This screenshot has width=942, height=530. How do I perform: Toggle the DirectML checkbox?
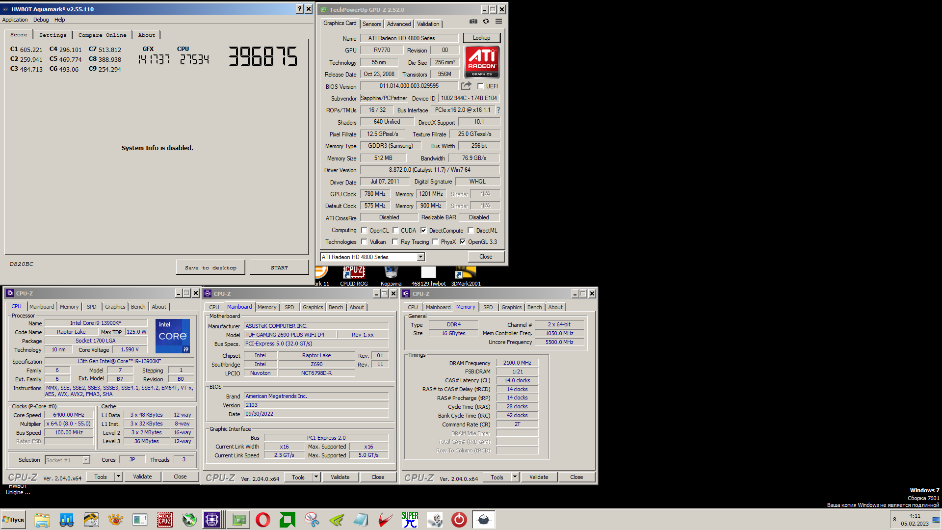471,230
